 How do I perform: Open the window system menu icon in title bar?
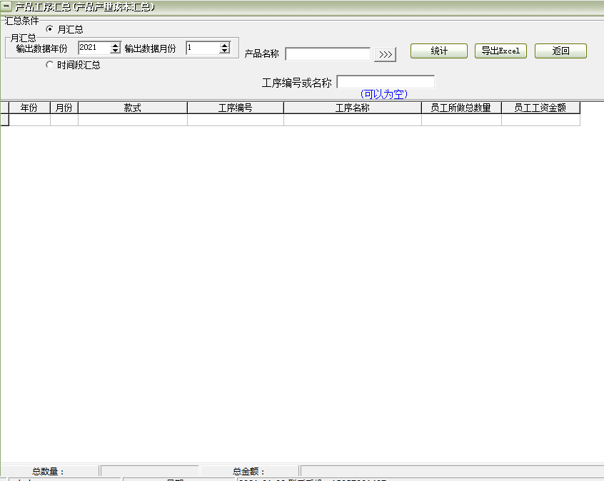click(x=6, y=6)
